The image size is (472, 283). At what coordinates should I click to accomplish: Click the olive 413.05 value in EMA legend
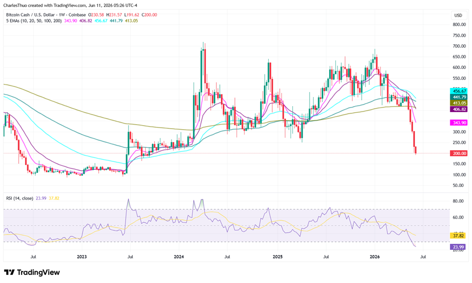point(131,21)
